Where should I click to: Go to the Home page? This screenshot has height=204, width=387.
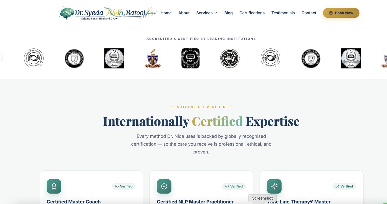click(166, 13)
